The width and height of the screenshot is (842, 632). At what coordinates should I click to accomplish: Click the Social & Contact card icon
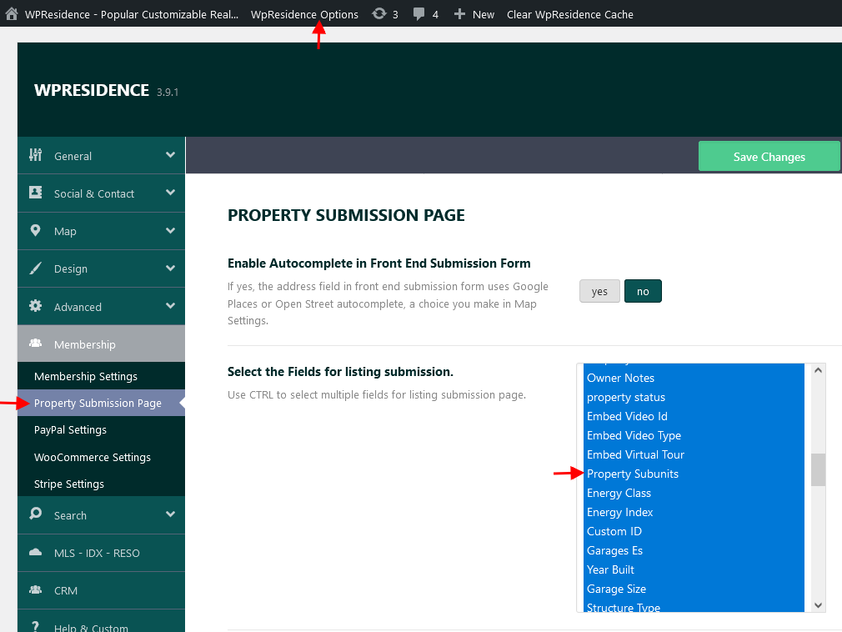click(36, 193)
